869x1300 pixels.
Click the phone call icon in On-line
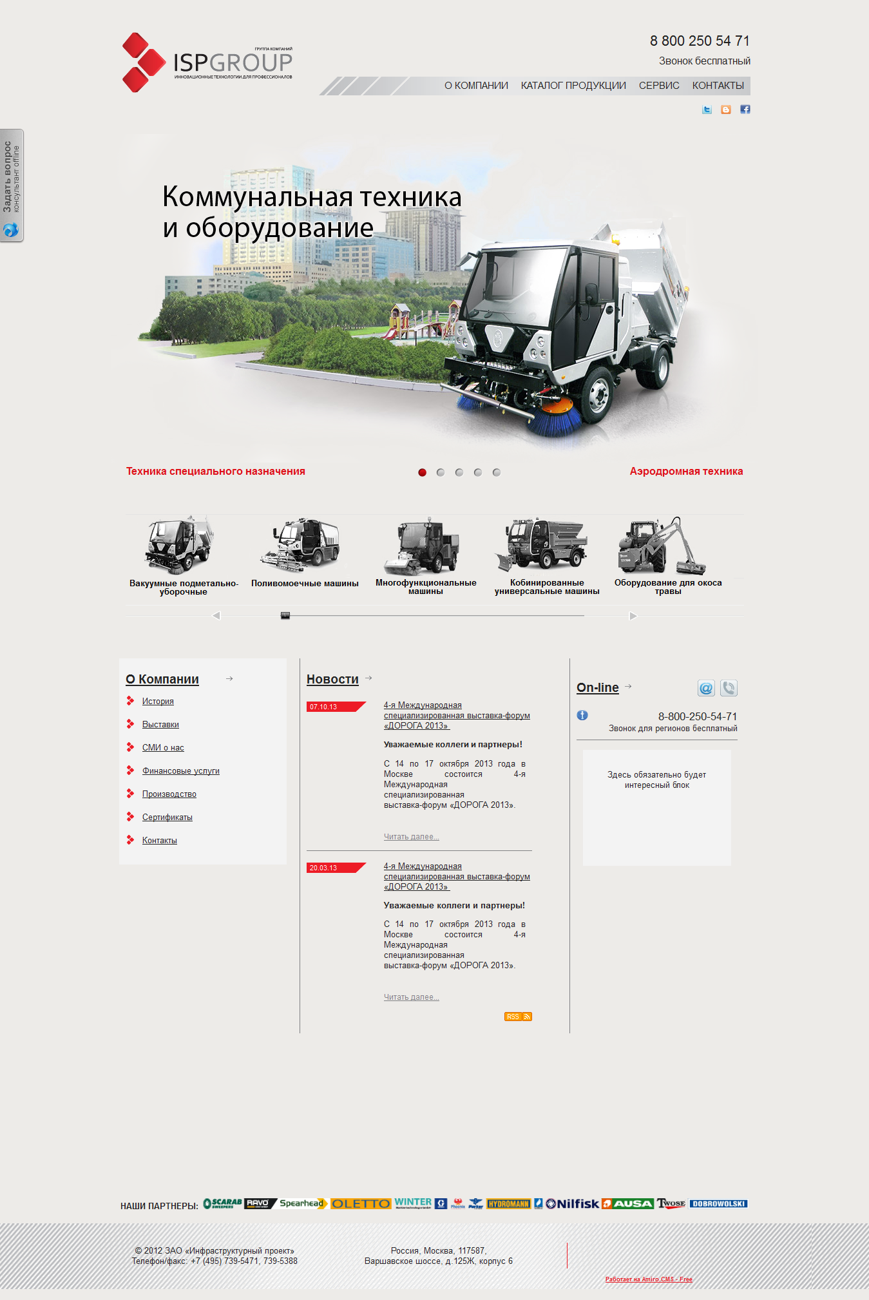(x=729, y=688)
